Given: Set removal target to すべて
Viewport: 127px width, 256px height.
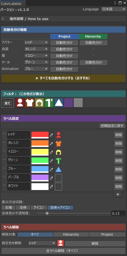Looking at the screenshot, I should coord(35,234).
